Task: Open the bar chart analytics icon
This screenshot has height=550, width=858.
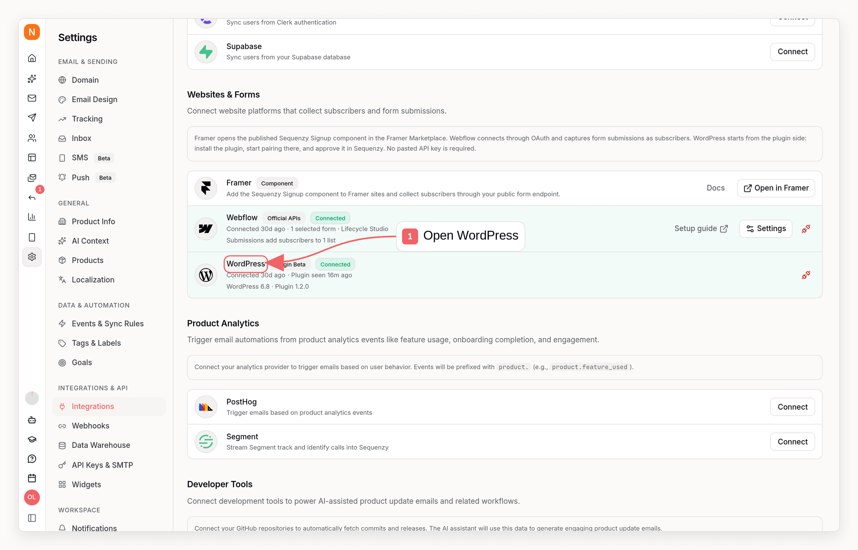Action: (32, 217)
